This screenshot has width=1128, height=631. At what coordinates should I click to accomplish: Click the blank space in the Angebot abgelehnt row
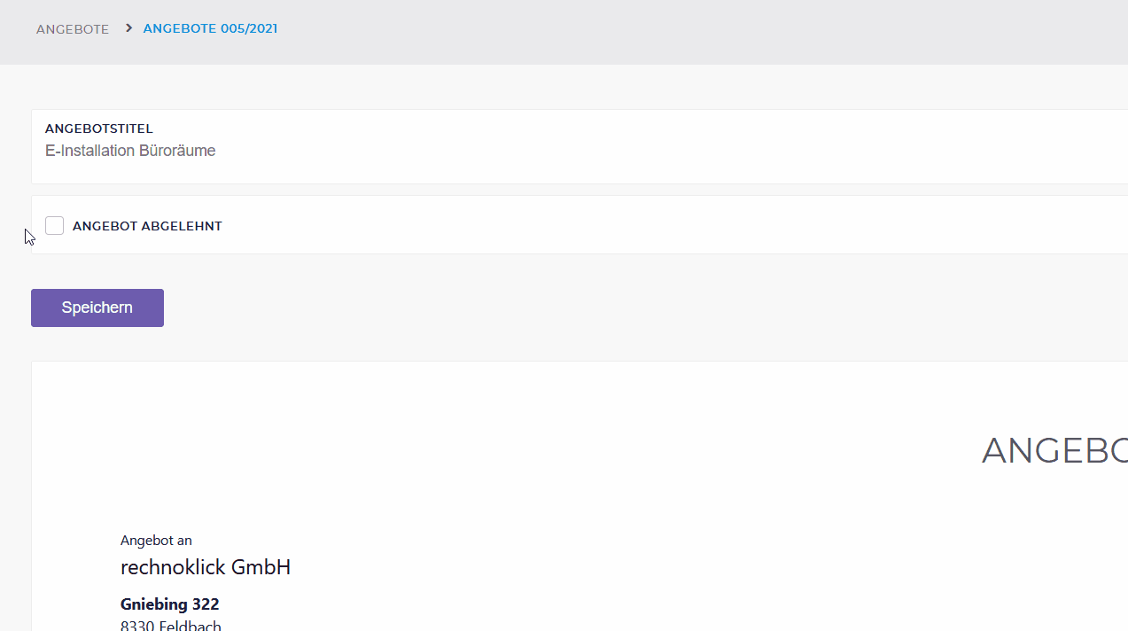pos(673,225)
